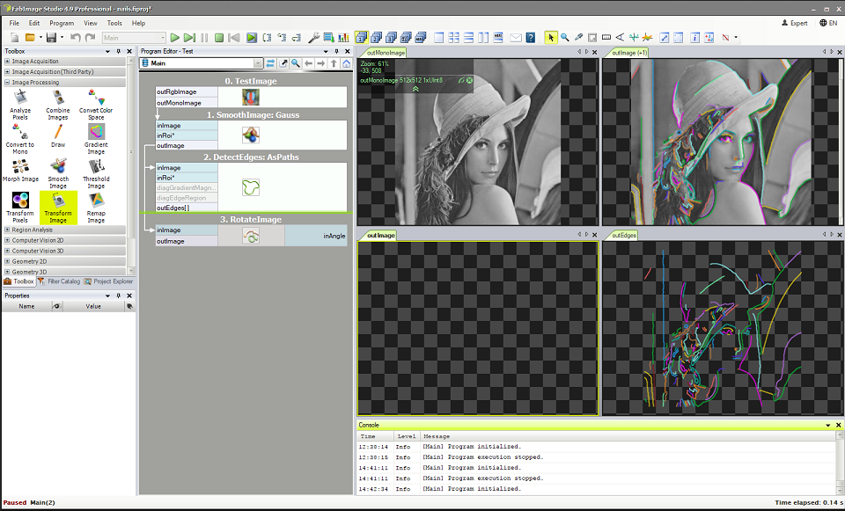Screen dimensions: 845x511
Task: Select the Convert to Mono tool
Action: coord(20,139)
